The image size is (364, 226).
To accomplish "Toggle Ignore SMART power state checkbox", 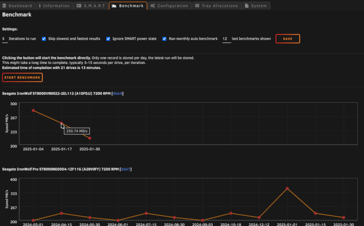I will [x=108, y=39].
